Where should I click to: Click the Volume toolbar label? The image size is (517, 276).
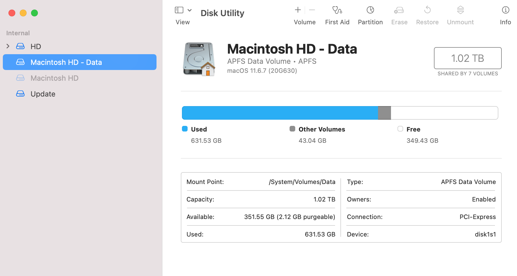[x=305, y=22]
